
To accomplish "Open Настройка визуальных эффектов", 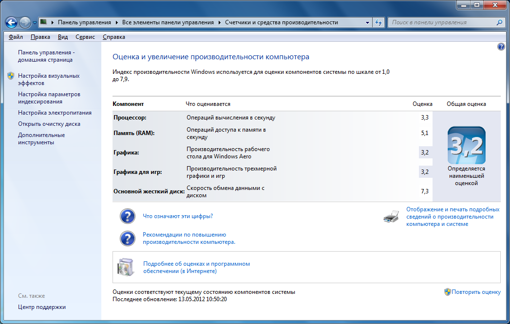I will 49,80.
